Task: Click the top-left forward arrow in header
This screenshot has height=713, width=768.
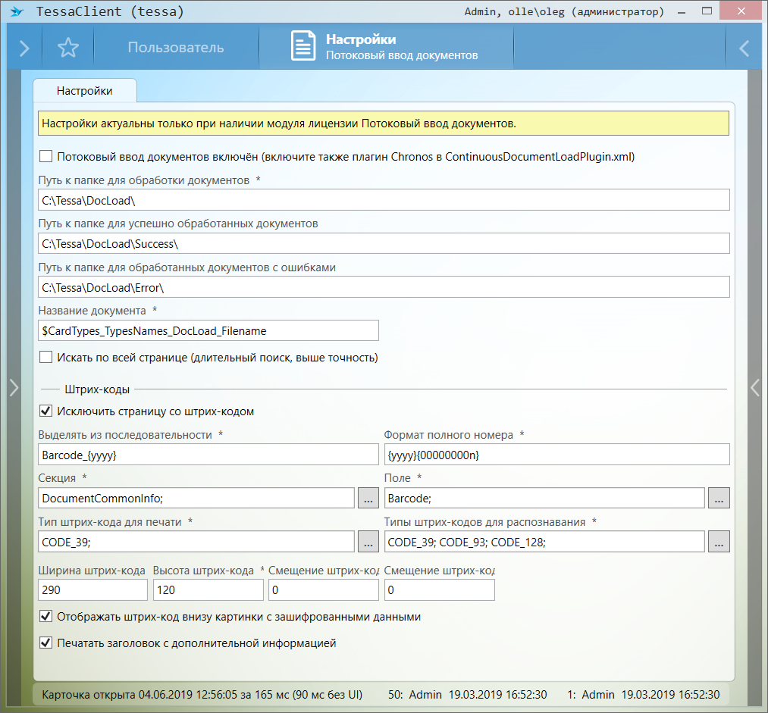Action: coord(24,48)
